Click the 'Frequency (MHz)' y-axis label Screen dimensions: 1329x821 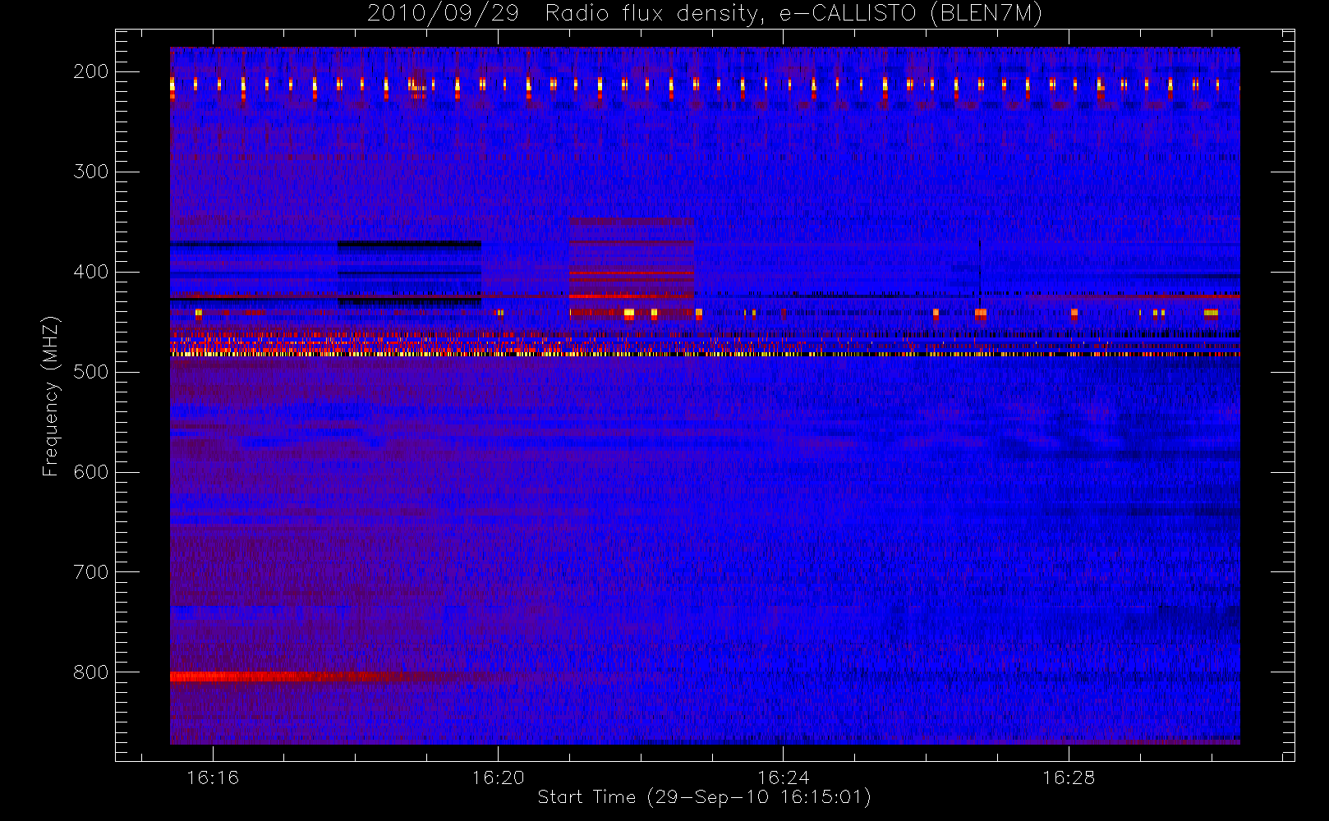[x=51, y=396]
